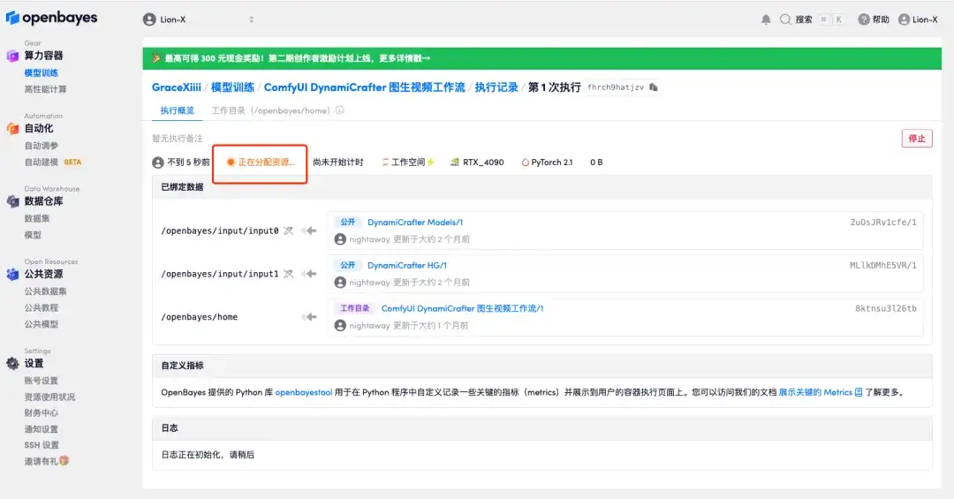Click 暂无执行备注 note text
The image size is (954, 499).
point(177,138)
